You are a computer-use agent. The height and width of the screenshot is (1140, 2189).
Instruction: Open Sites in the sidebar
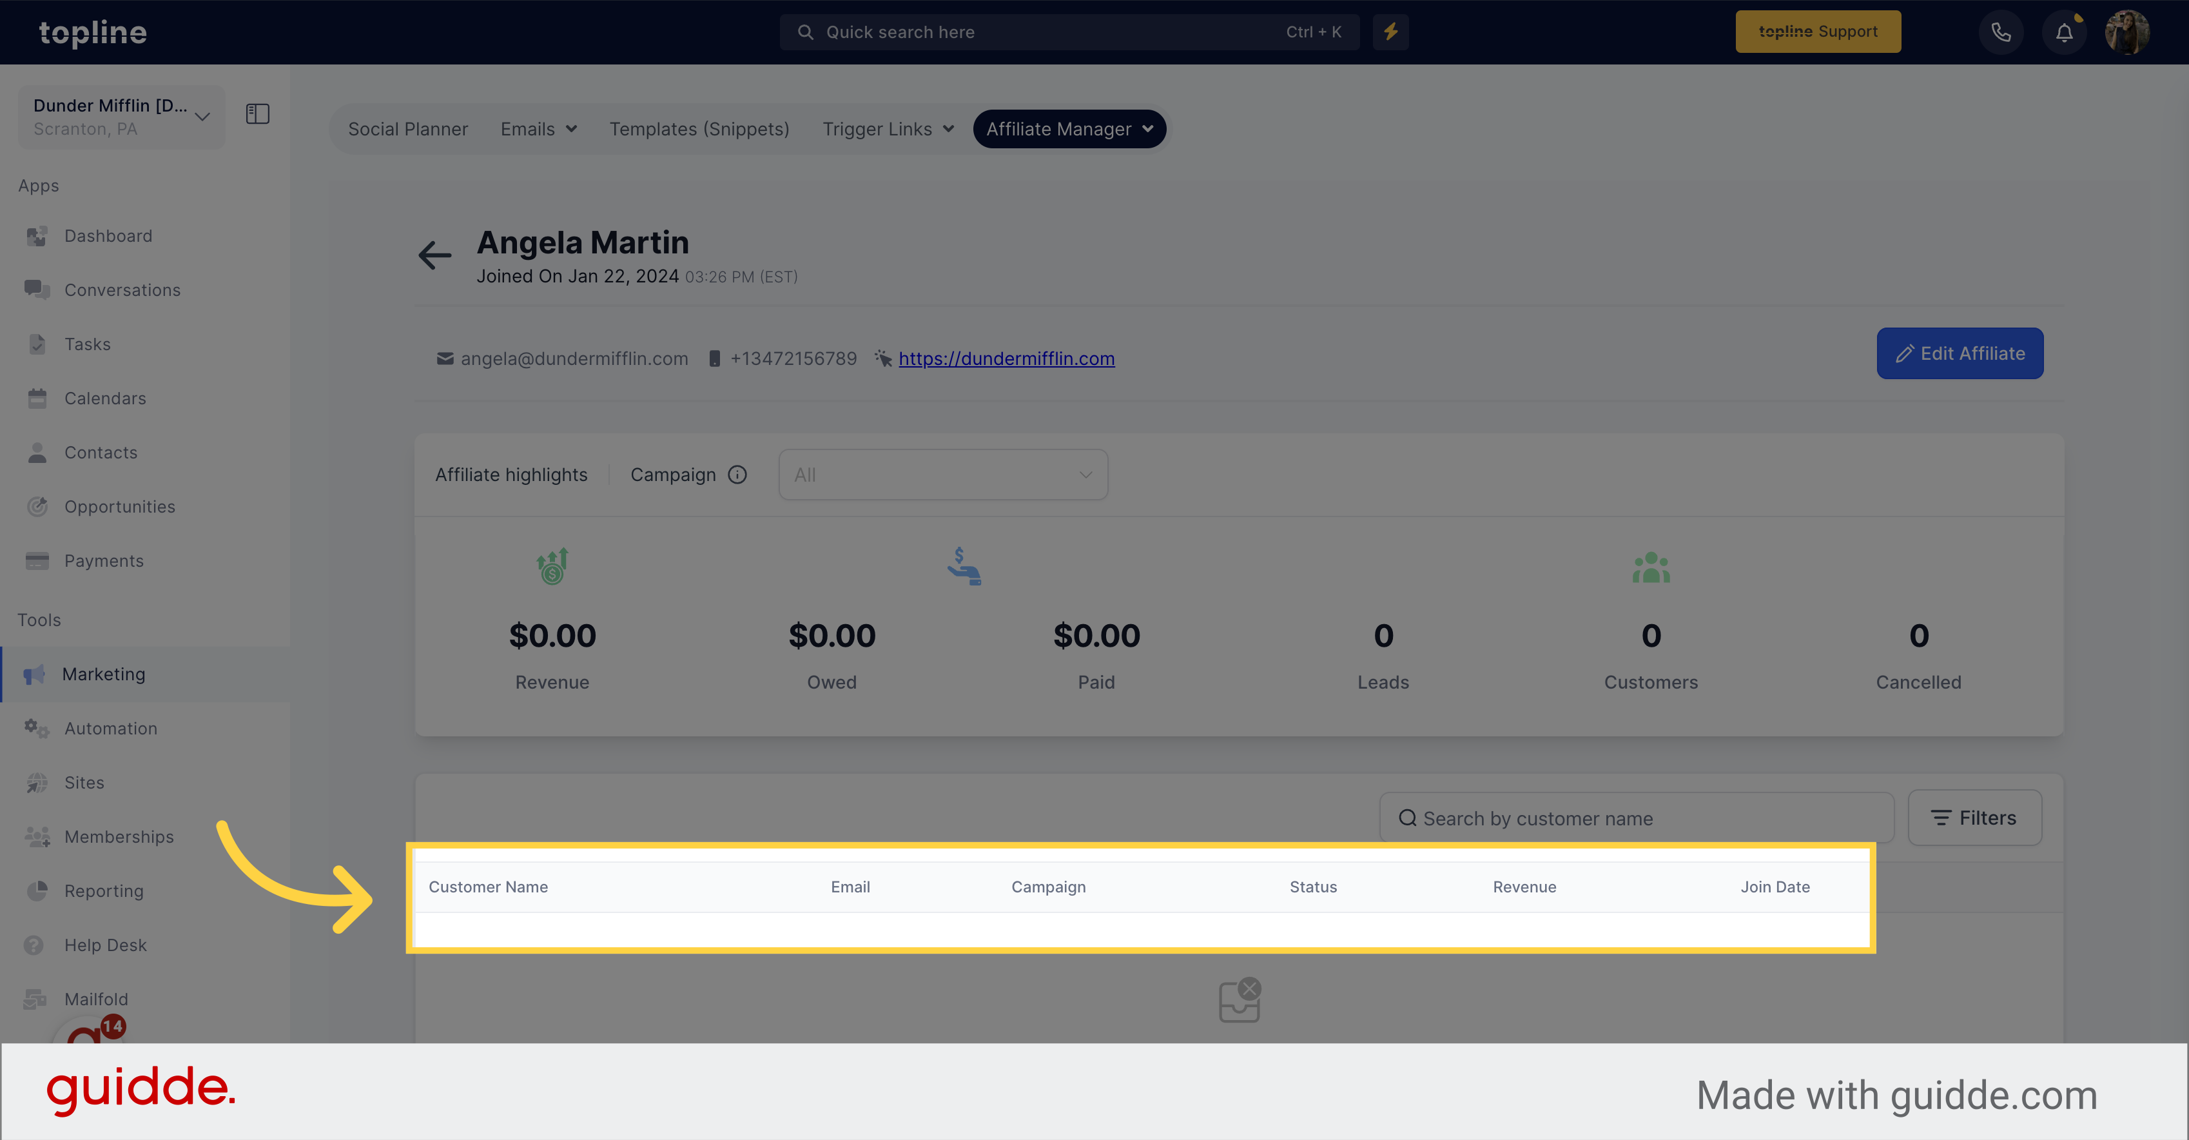(x=84, y=782)
